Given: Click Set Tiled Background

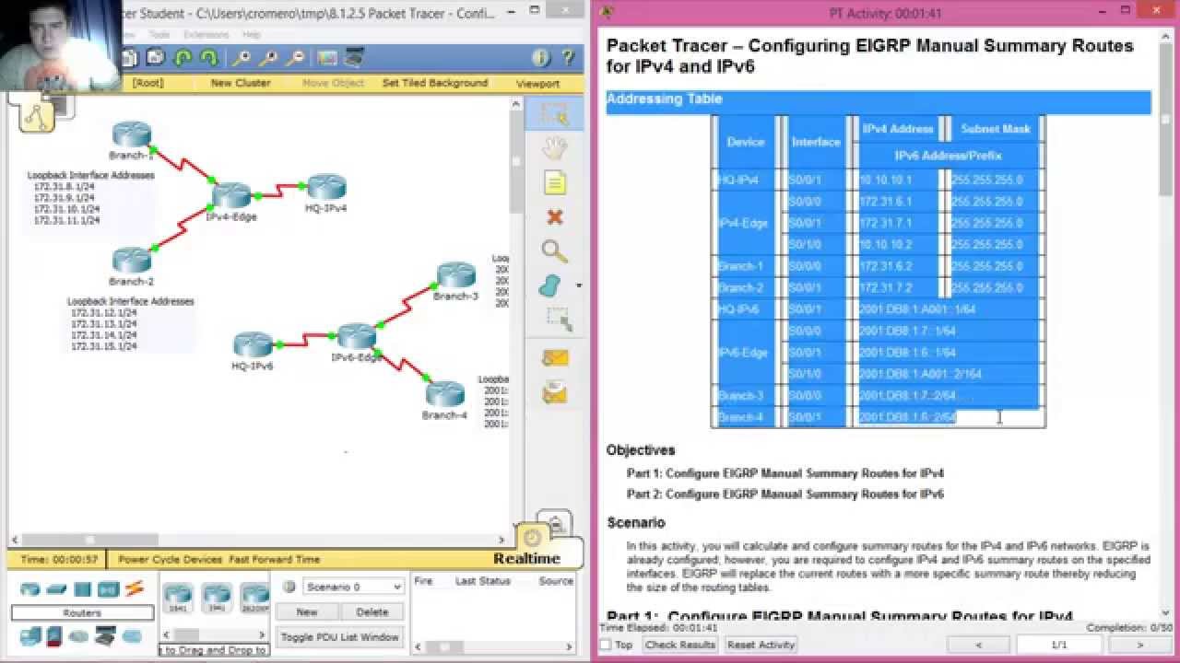Looking at the screenshot, I should [x=435, y=83].
